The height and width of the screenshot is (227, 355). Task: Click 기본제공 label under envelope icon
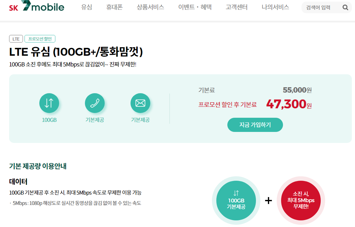pos(140,120)
